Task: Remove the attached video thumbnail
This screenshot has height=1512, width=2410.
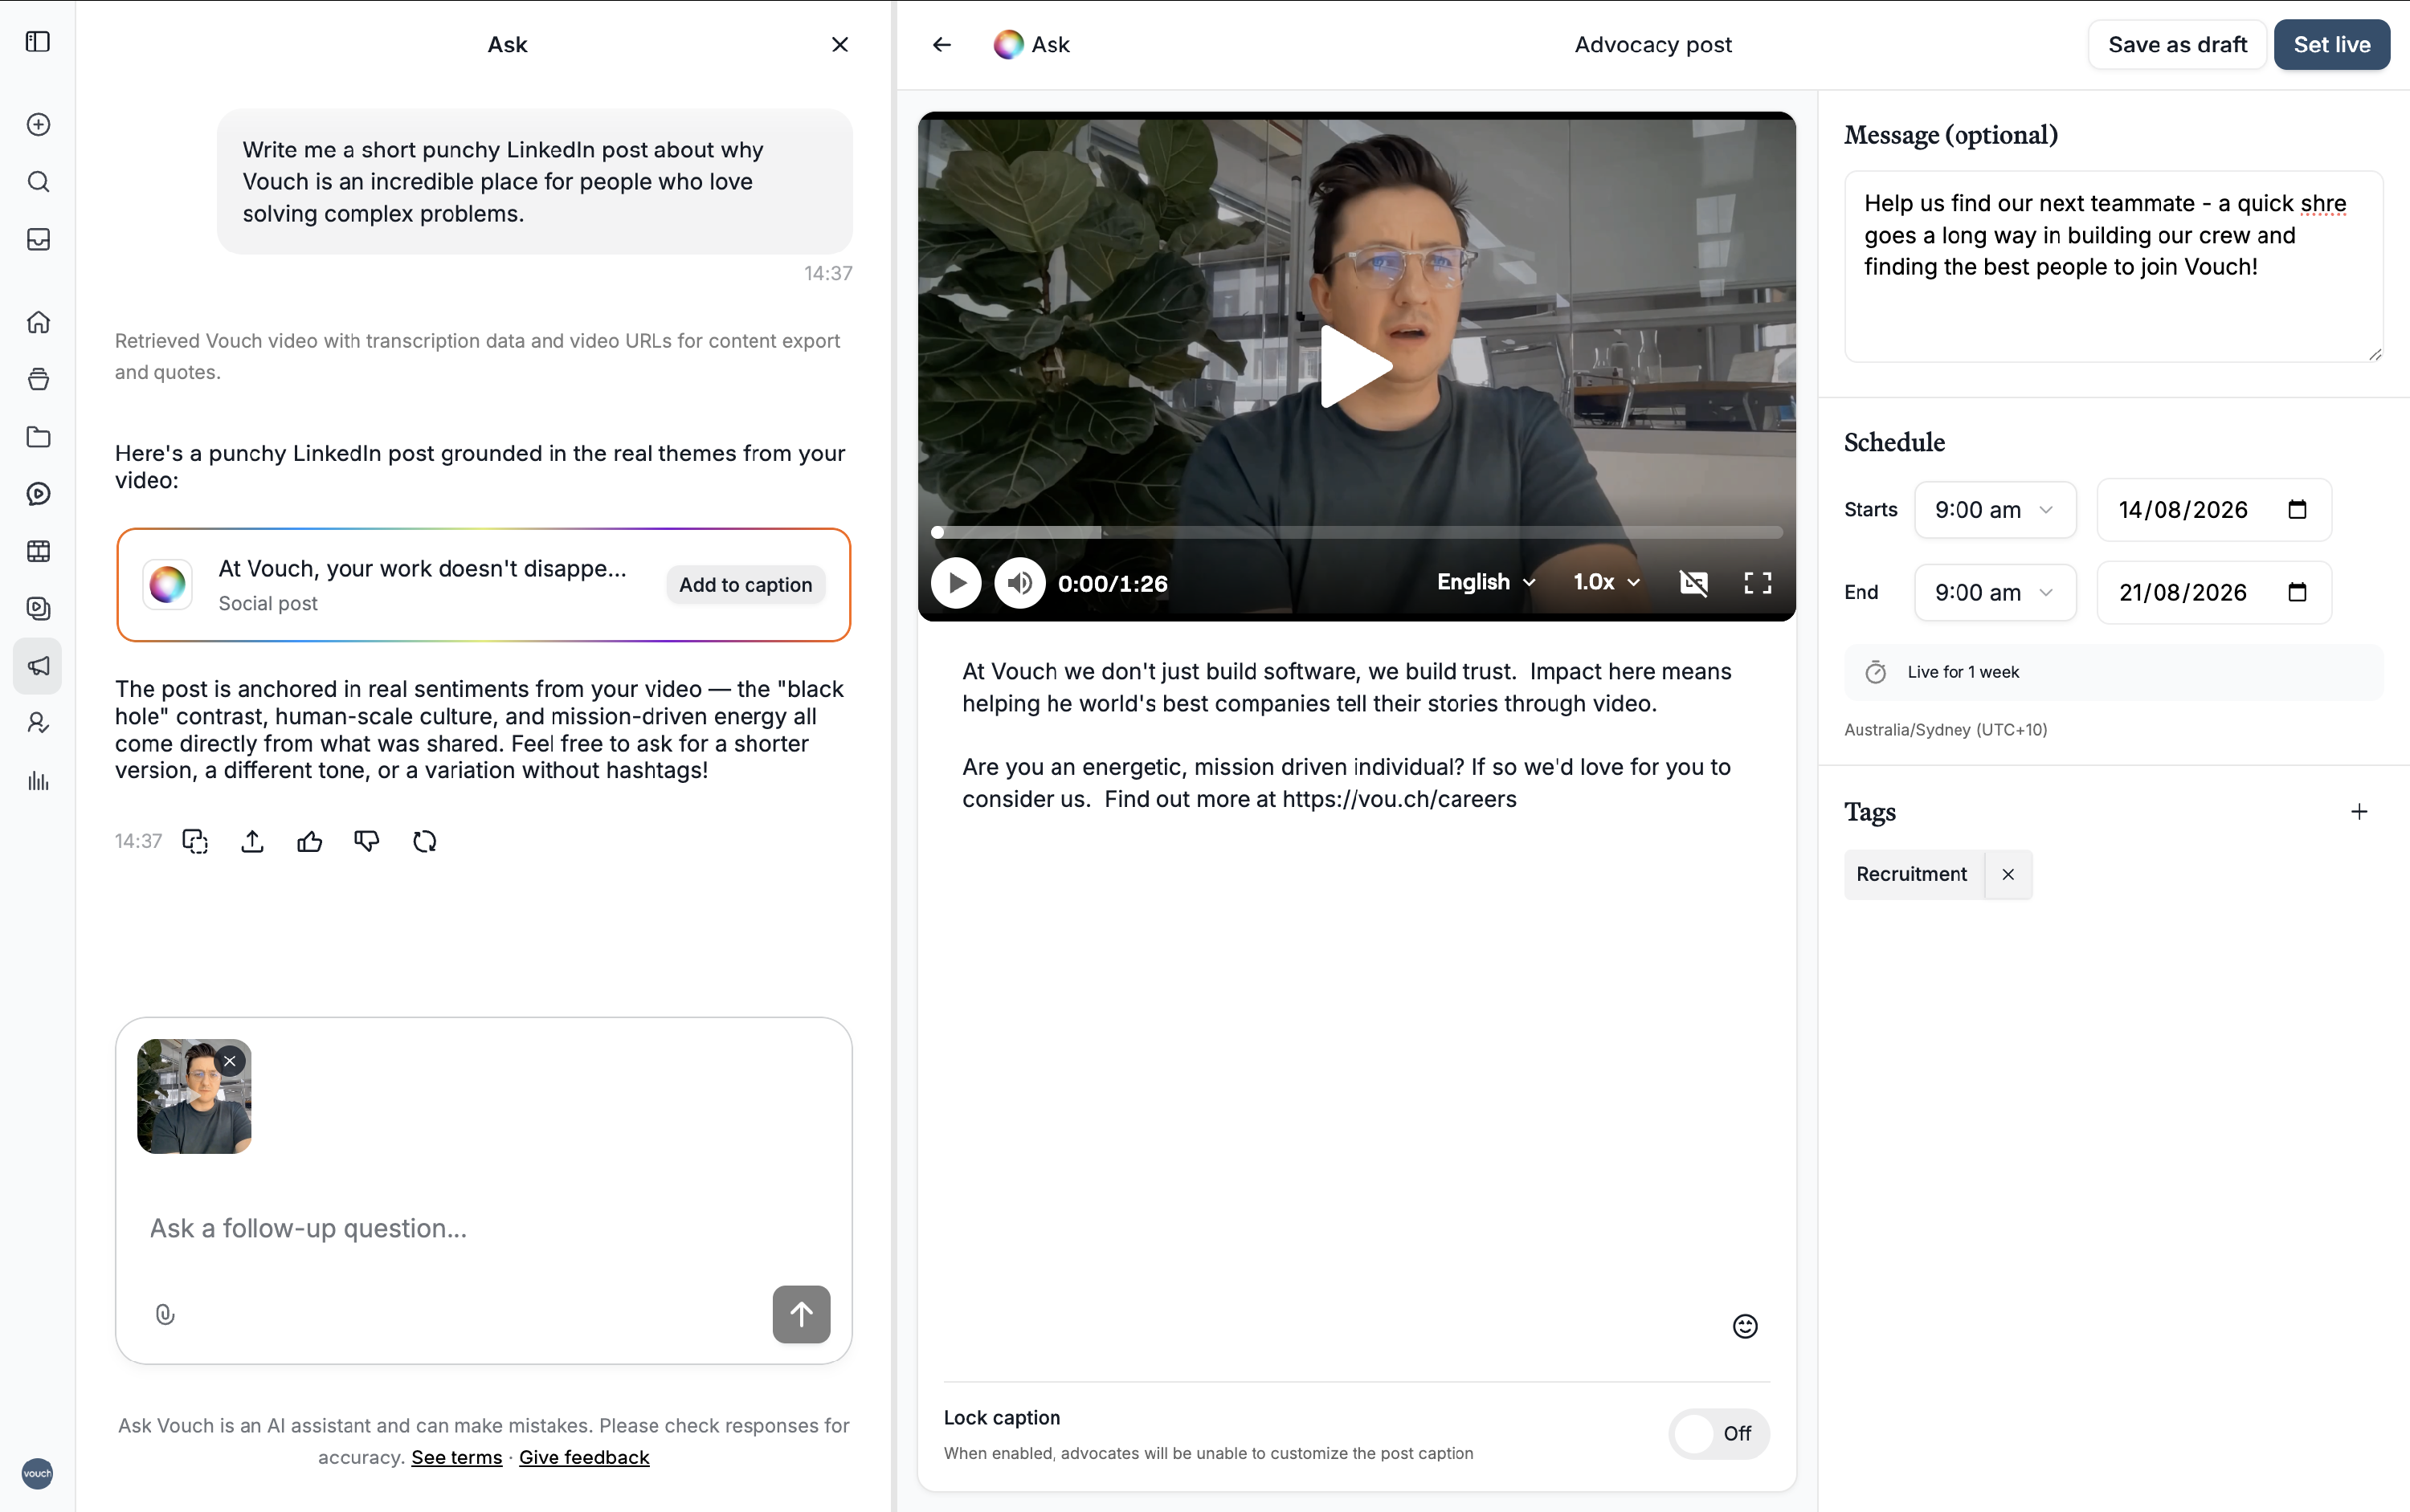Action: [x=230, y=1061]
